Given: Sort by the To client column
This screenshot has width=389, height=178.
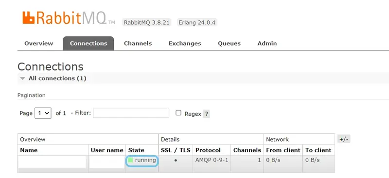Looking at the screenshot, I should (318, 150).
